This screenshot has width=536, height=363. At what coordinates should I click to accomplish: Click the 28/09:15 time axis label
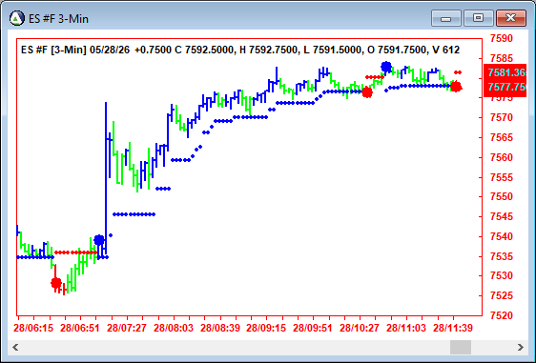266,328
